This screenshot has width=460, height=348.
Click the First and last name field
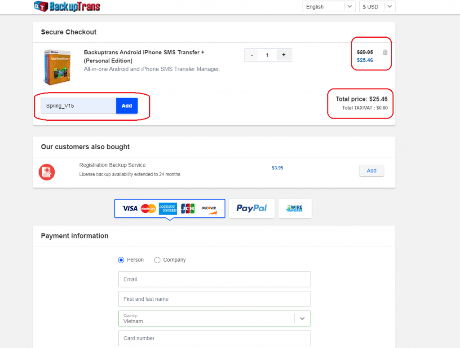click(x=214, y=299)
